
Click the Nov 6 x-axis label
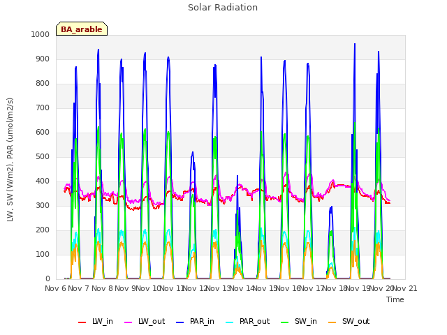(55, 288)
